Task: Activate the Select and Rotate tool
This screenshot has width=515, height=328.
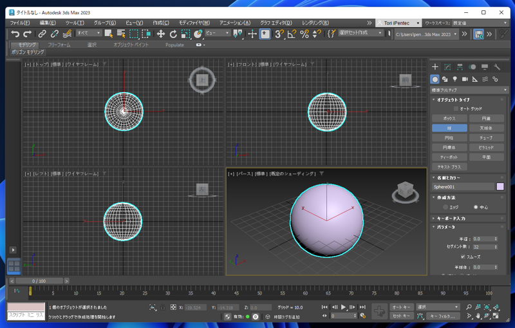Action: point(173,34)
